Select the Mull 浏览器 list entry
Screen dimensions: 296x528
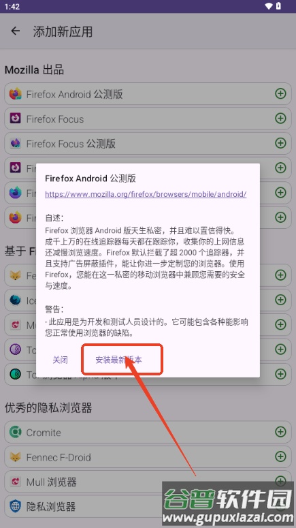point(148,482)
